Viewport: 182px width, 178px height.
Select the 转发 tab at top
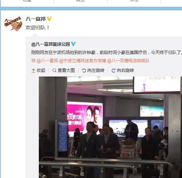(80, 1)
